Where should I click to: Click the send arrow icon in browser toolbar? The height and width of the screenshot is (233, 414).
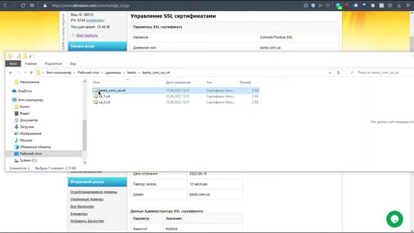click(x=321, y=5)
